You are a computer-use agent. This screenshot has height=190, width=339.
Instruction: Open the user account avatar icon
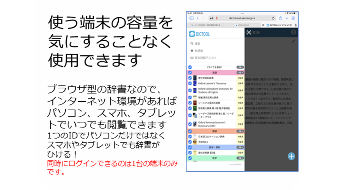pyautogui.click(x=293, y=32)
